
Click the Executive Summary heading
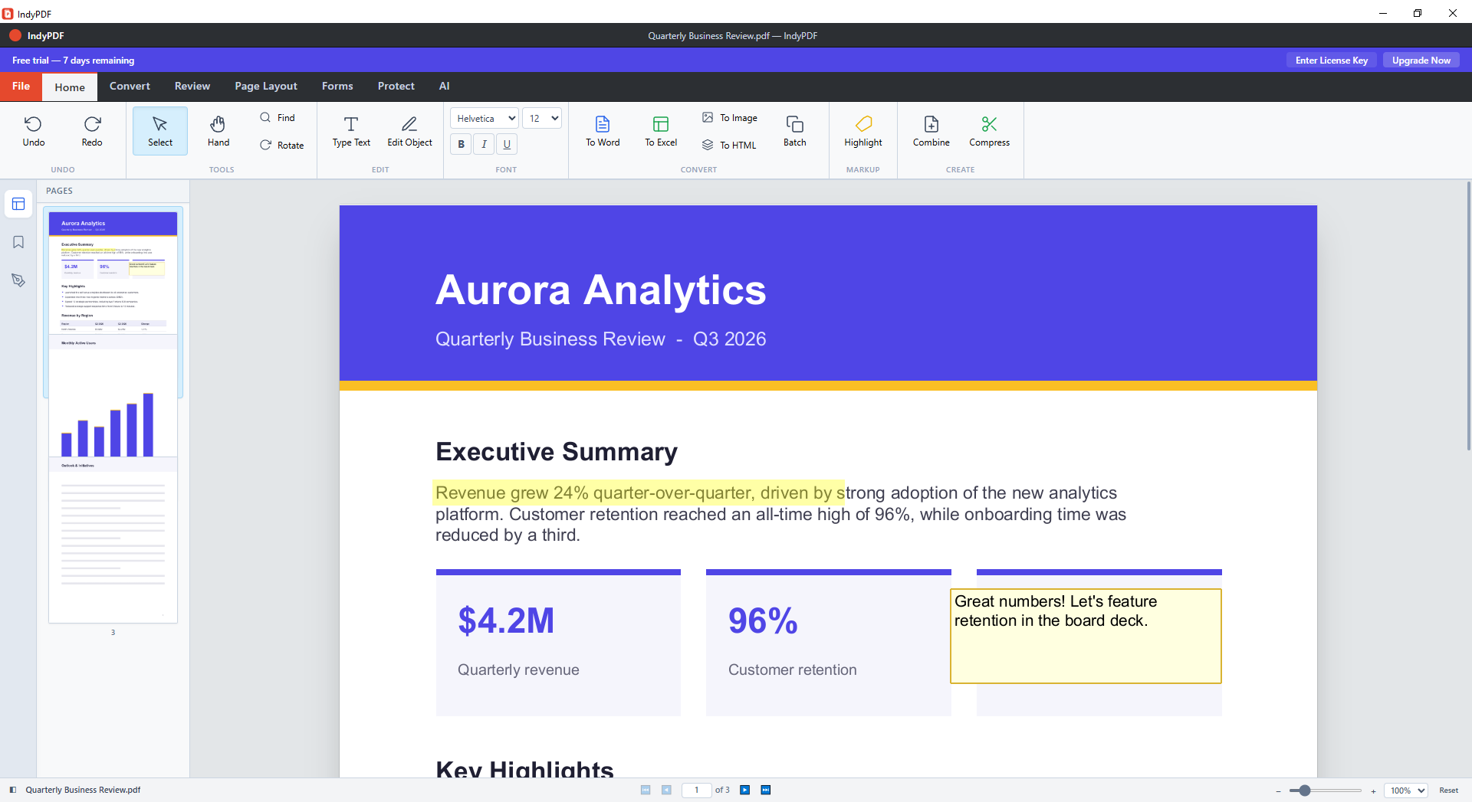(x=557, y=452)
